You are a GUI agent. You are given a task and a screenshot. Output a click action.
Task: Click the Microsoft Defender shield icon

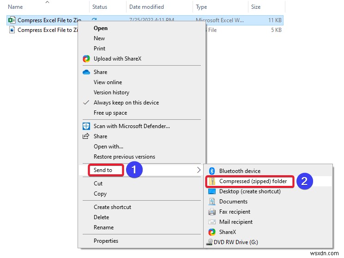(86, 126)
